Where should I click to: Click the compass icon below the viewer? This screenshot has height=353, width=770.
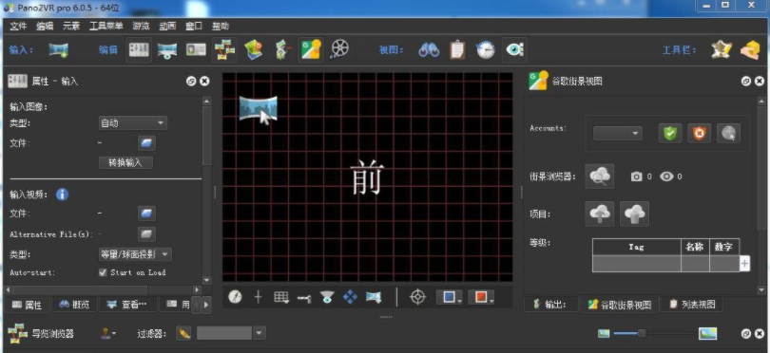pos(235,297)
